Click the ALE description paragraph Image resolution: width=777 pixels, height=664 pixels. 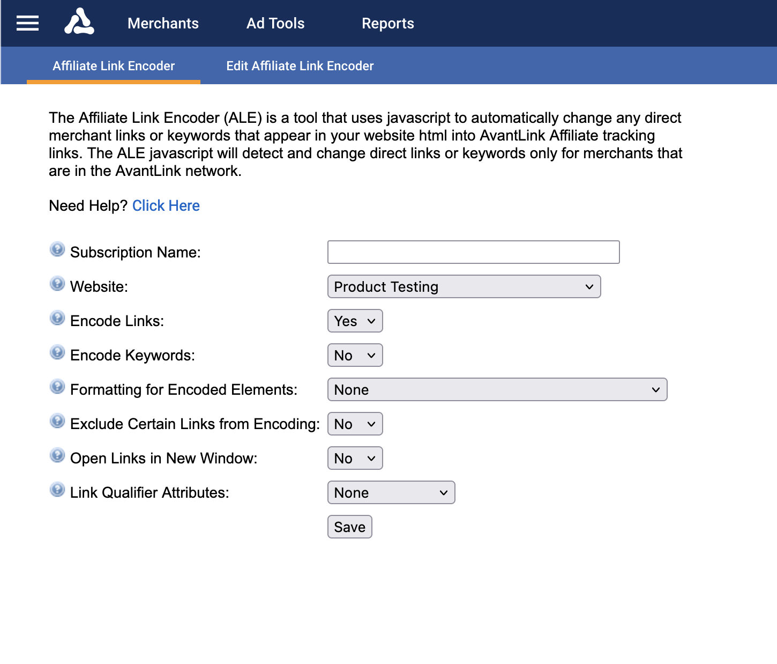[x=365, y=144]
